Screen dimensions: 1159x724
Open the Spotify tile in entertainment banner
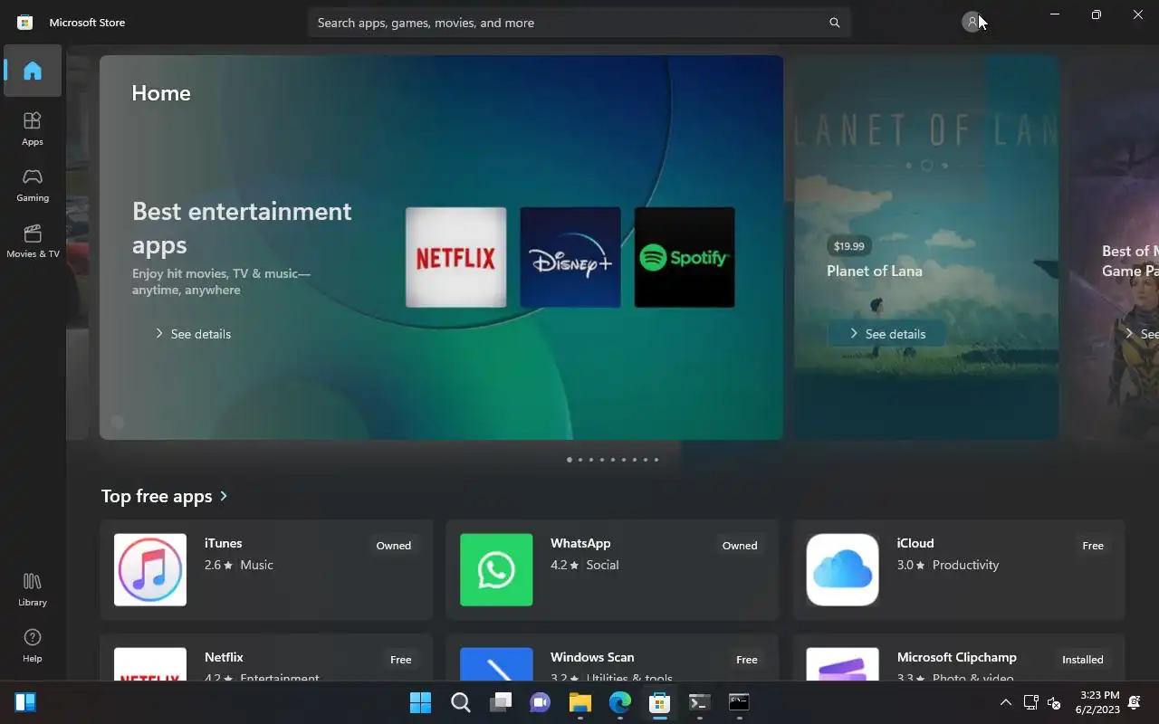[x=685, y=257]
